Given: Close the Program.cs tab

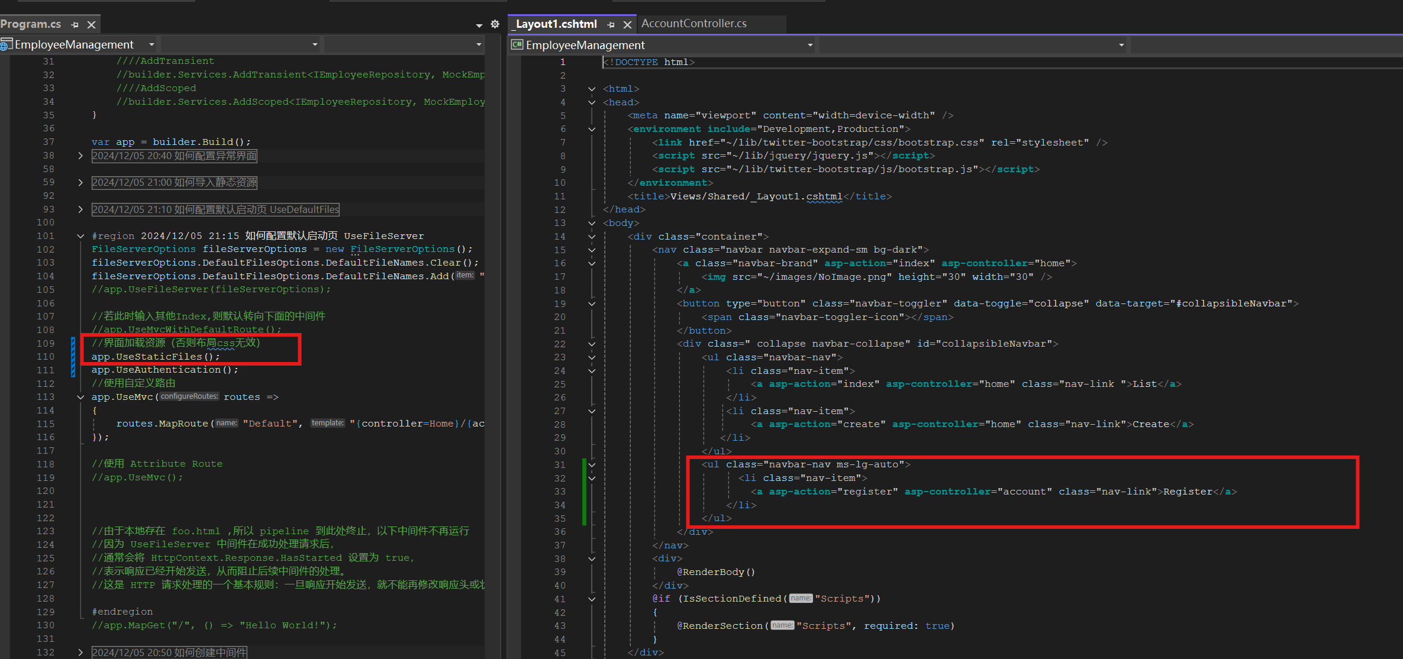Looking at the screenshot, I should pos(91,25).
